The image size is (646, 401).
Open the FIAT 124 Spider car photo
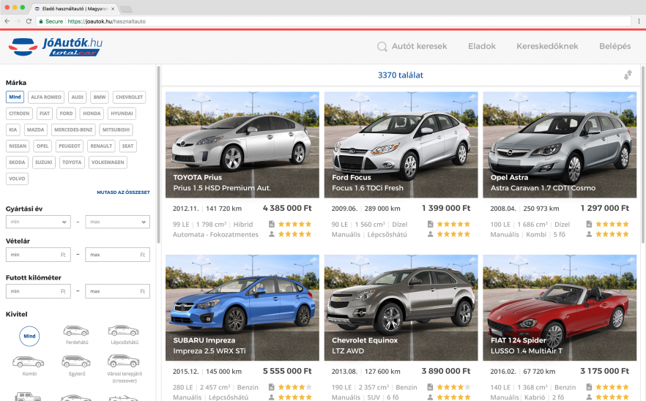click(x=560, y=307)
